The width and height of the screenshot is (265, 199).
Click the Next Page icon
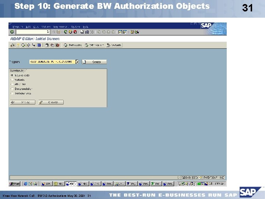click(x=109, y=32)
